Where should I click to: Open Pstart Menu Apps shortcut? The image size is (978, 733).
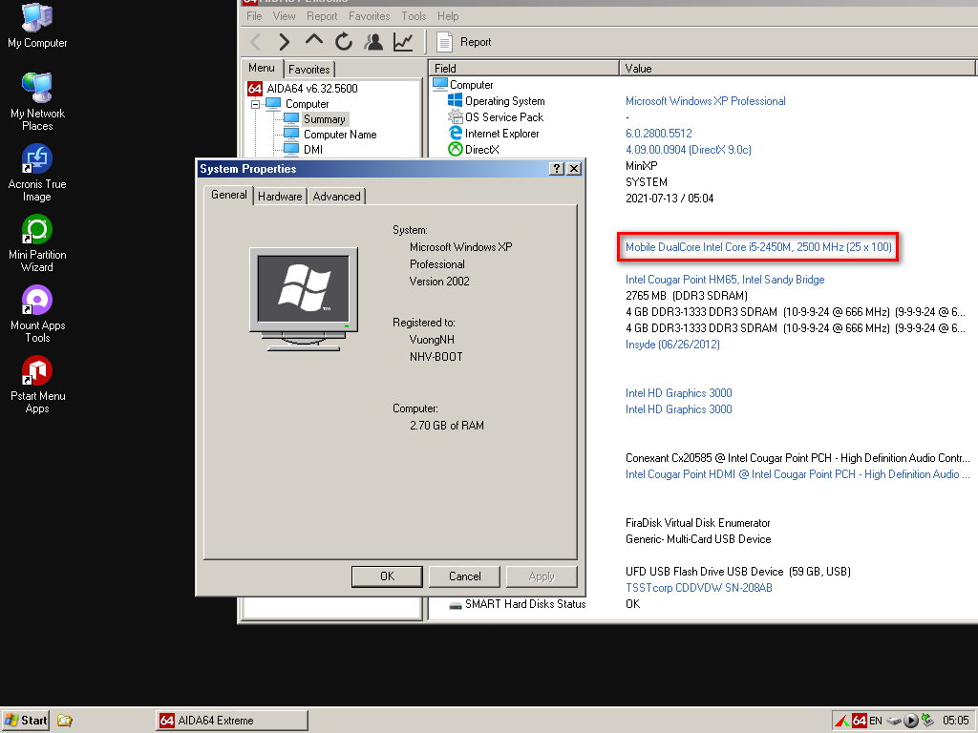point(37,384)
